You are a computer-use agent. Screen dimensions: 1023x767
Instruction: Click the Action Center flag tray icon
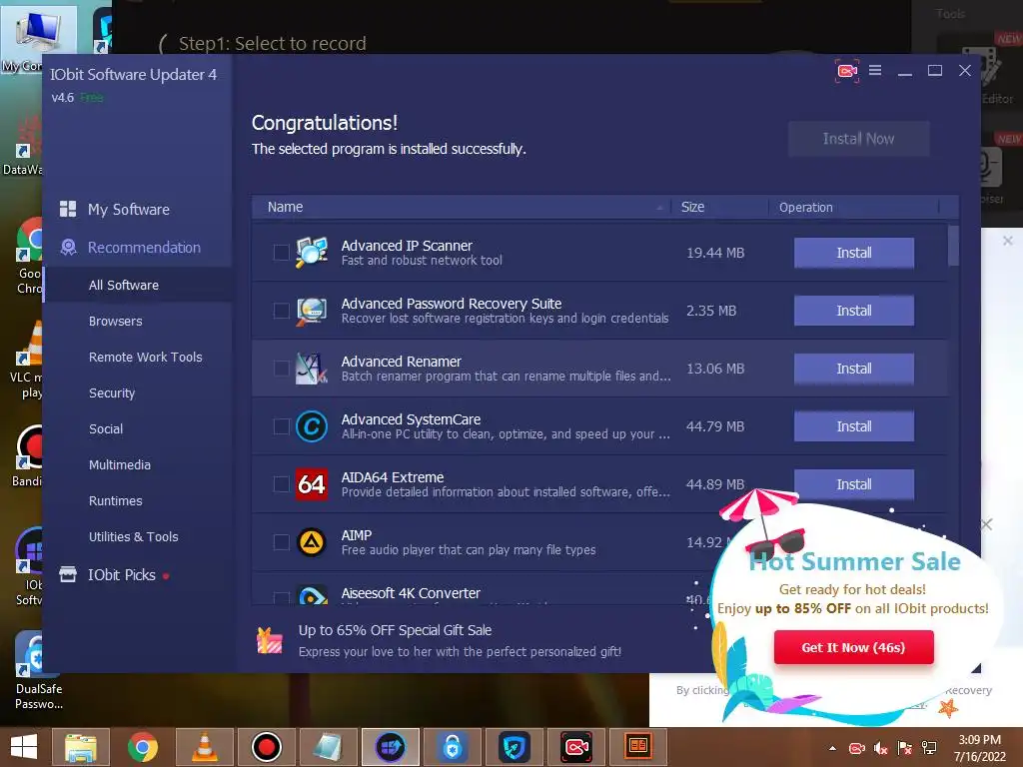tap(905, 748)
